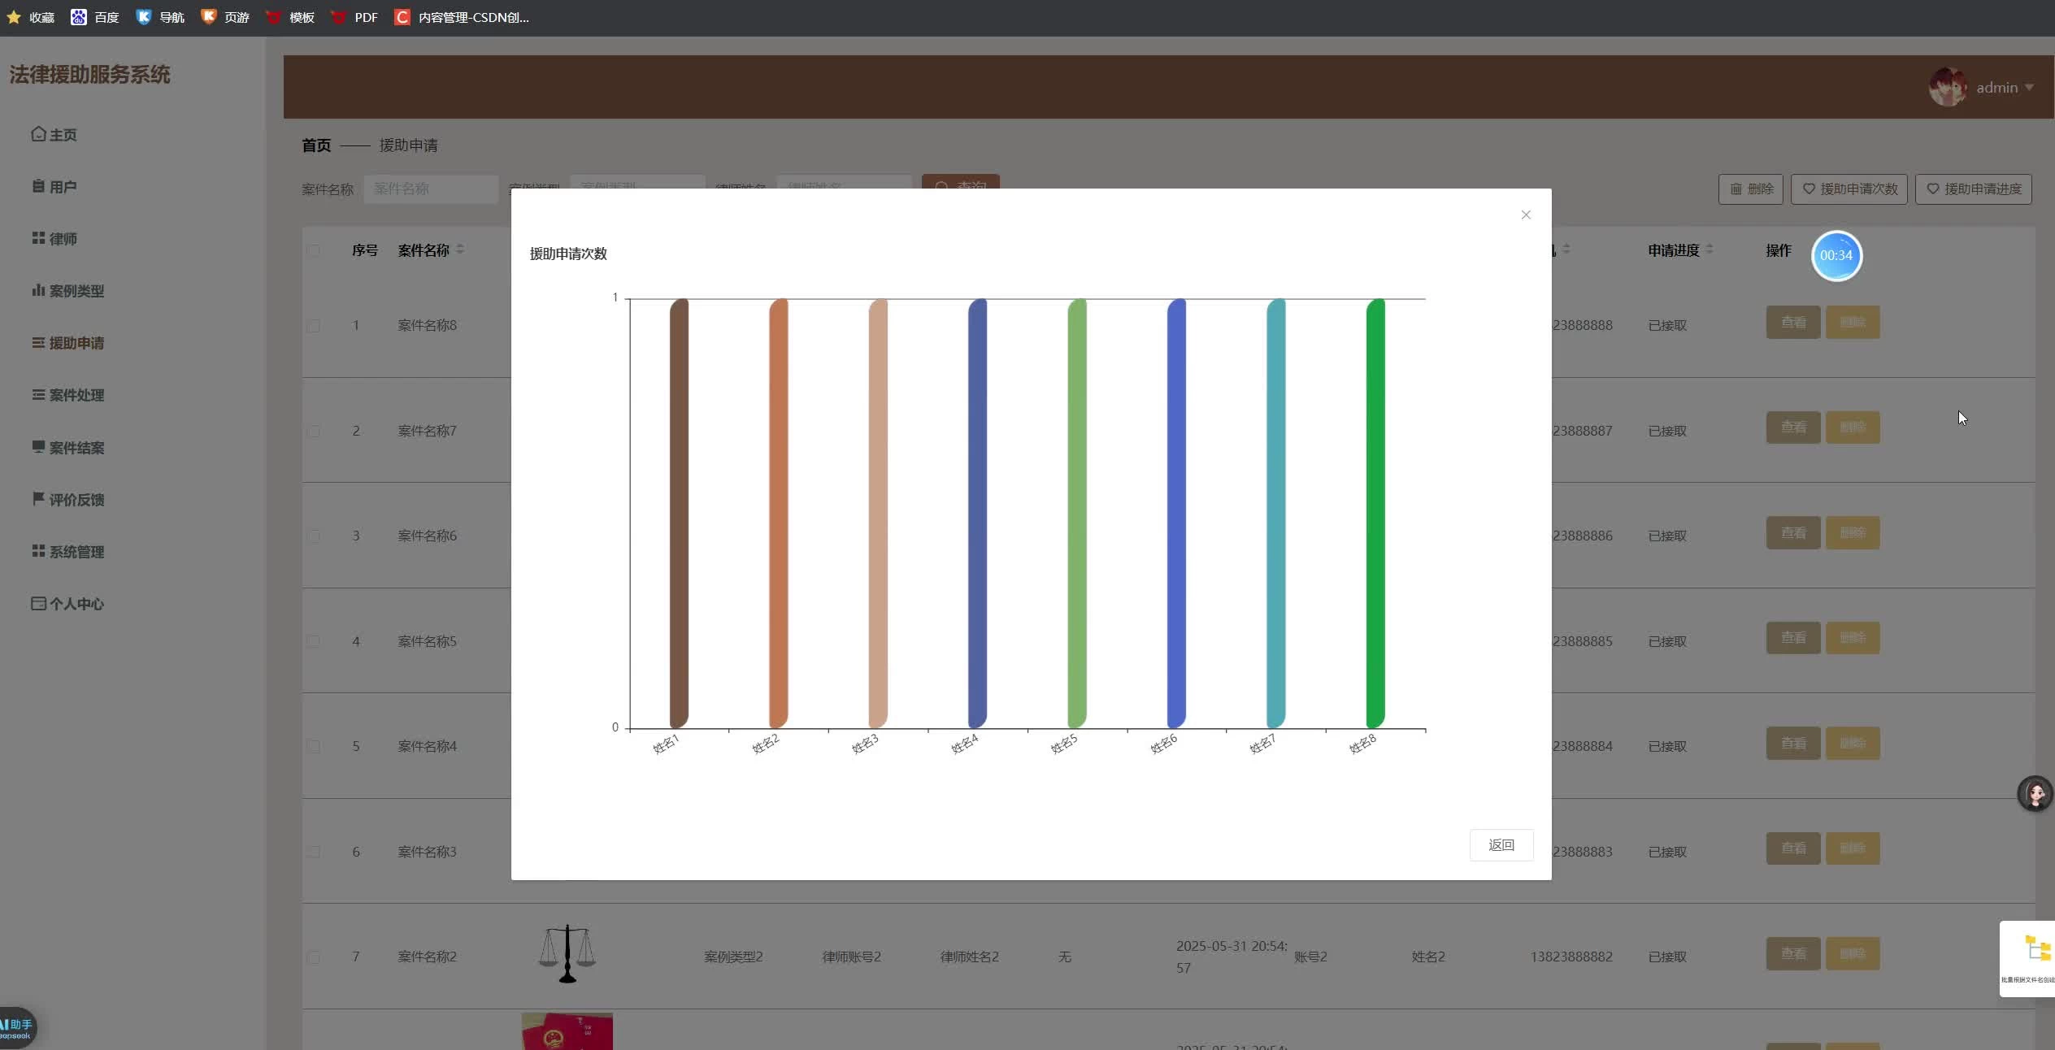Click the 评价反馈 flag icon
Screen dimensions: 2055x1050
tap(38, 499)
